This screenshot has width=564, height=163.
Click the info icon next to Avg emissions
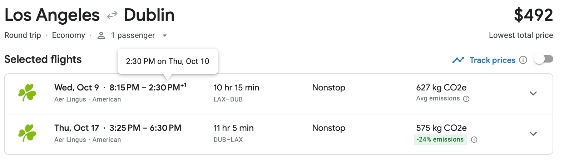466,99
